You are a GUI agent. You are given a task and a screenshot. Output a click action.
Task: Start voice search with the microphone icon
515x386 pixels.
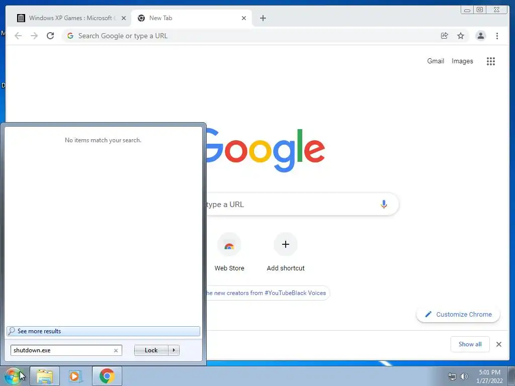coord(384,204)
